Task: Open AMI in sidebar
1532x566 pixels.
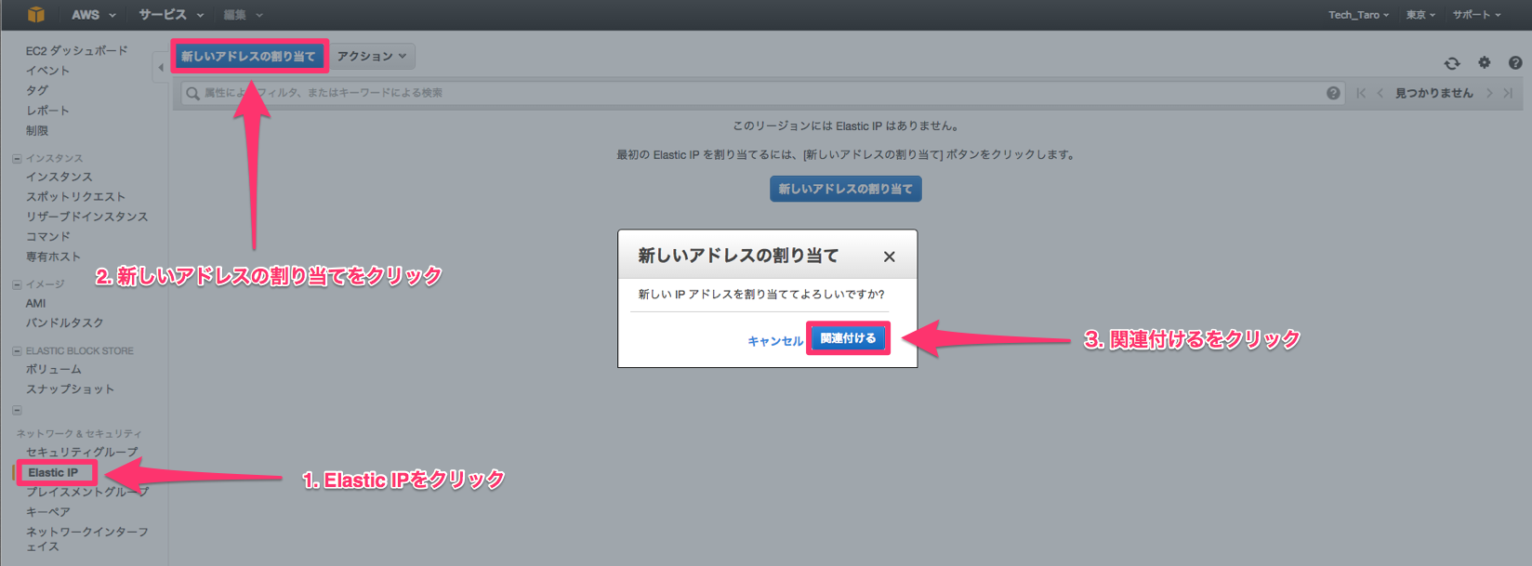Action: pyautogui.click(x=36, y=303)
